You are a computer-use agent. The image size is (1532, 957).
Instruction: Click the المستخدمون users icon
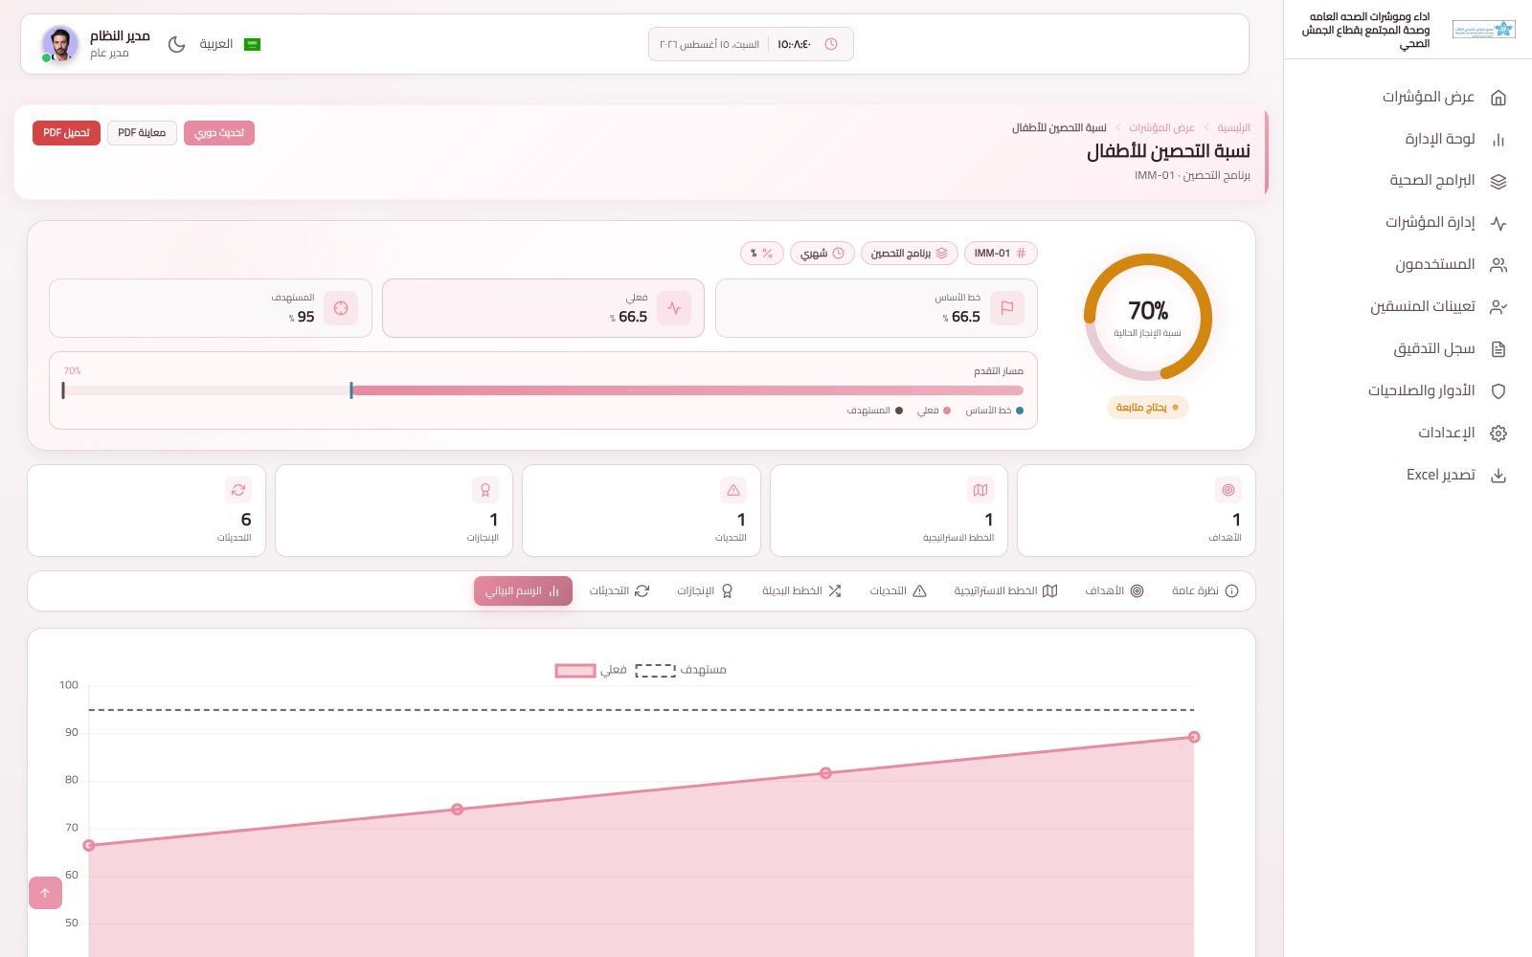point(1498,265)
